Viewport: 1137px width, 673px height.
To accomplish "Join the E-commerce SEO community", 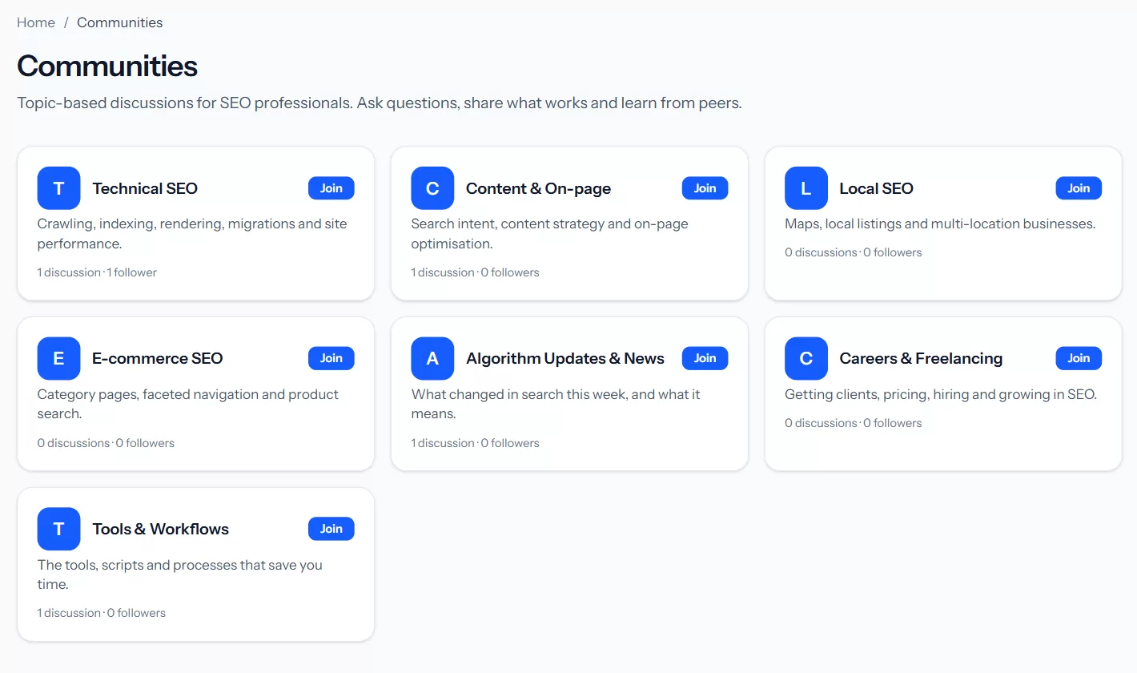I will click(x=331, y=358).
